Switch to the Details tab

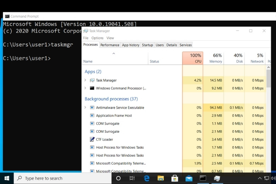tap(172, 45)
